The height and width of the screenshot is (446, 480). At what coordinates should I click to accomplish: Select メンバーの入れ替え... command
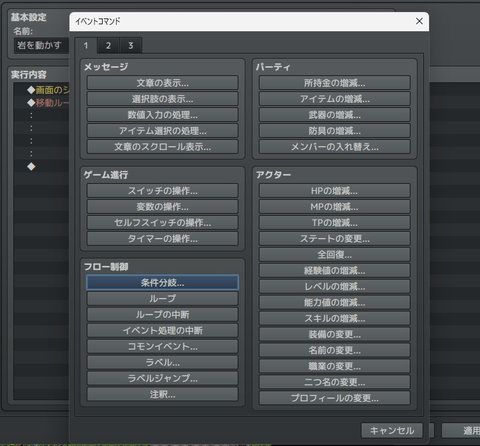point(335,146)
